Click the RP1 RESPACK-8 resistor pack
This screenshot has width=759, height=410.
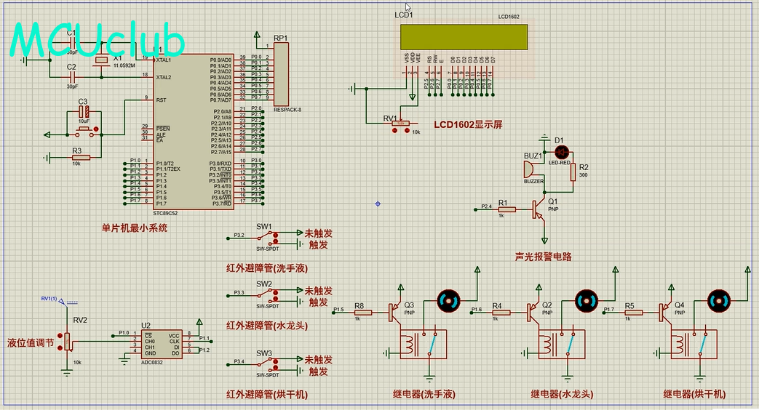[280, 74]
